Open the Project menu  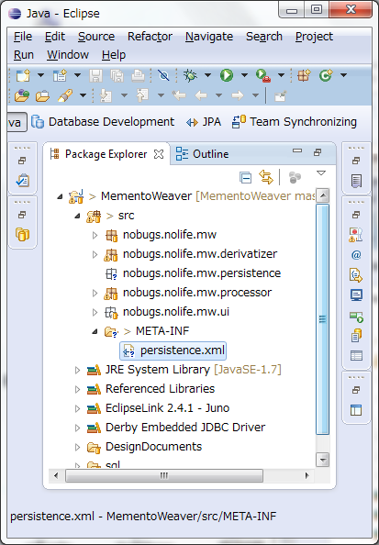tap(315, 37)
